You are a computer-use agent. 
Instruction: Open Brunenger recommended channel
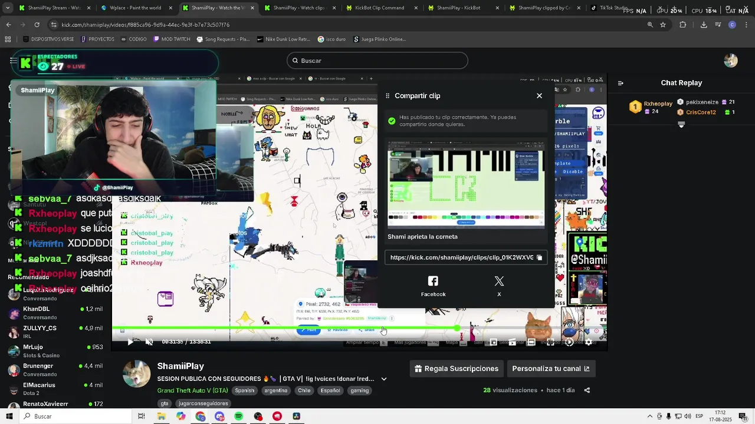[x=55, y=370]
